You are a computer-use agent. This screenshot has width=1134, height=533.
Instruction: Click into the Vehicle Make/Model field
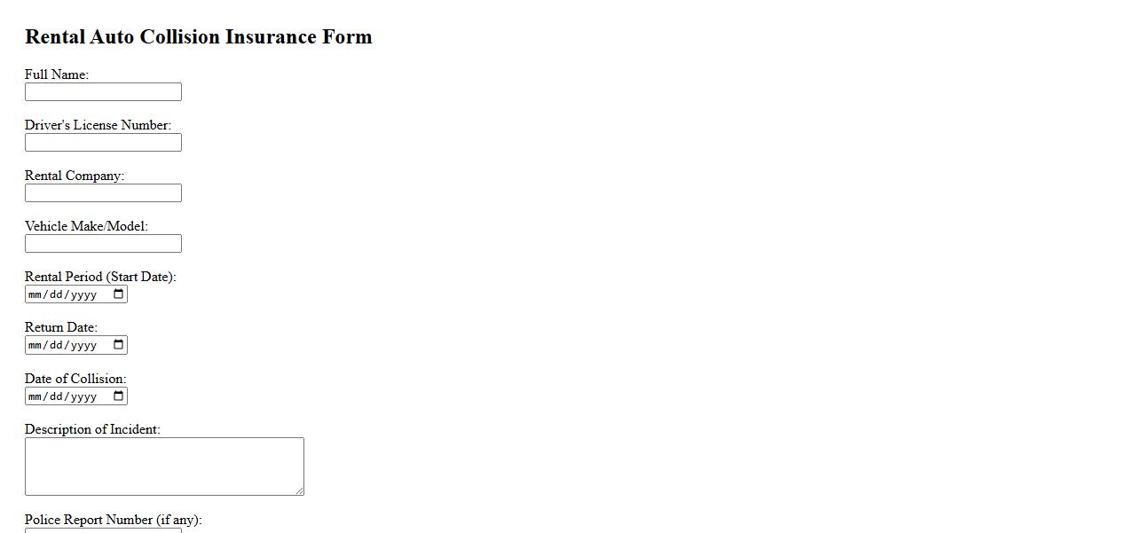(103, 244)
